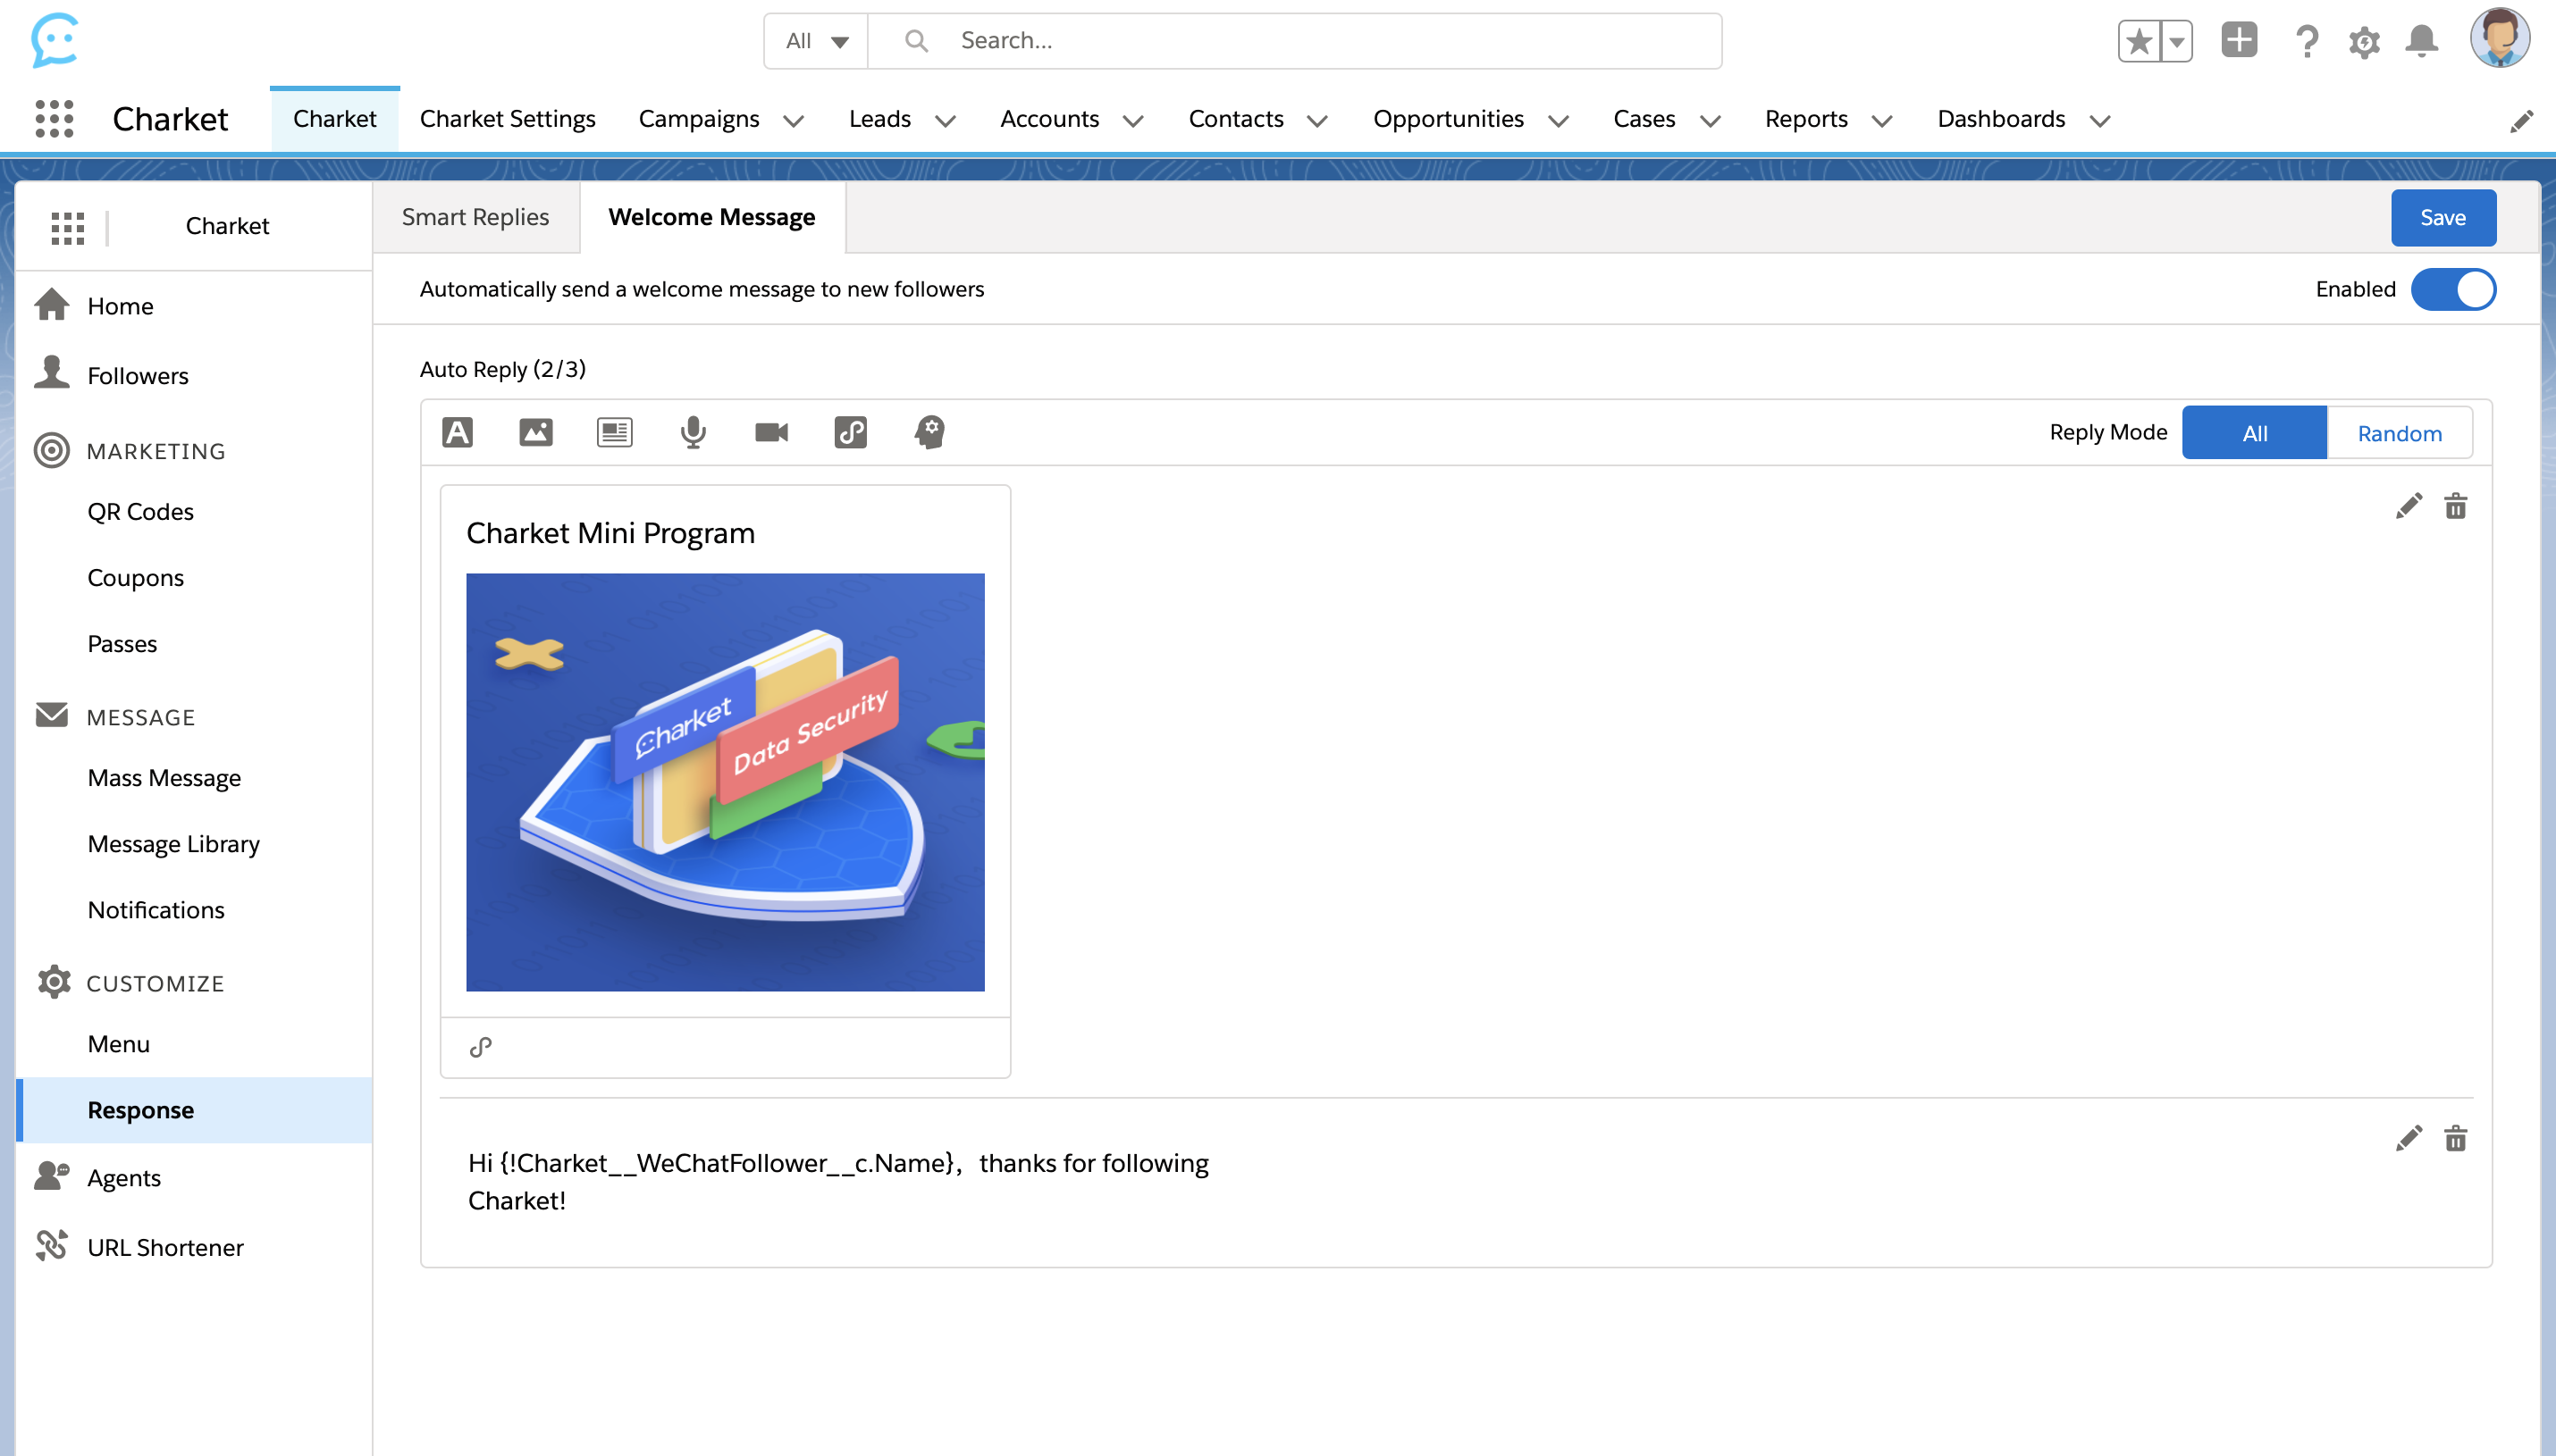Image resolution: width=2556 pixels, height=1456 pixels.
Task: Disable the welcome message Enabled toggle
Action: click(2453, 290)
